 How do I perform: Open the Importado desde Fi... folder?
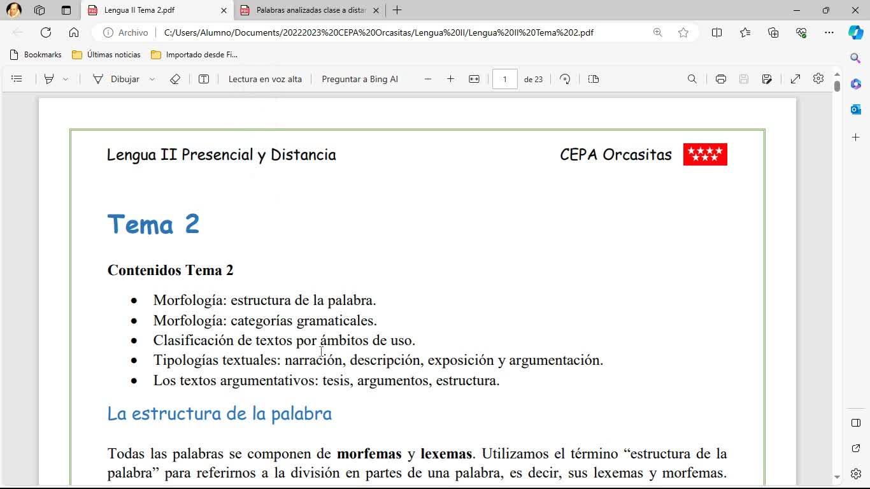coord(194,55)
